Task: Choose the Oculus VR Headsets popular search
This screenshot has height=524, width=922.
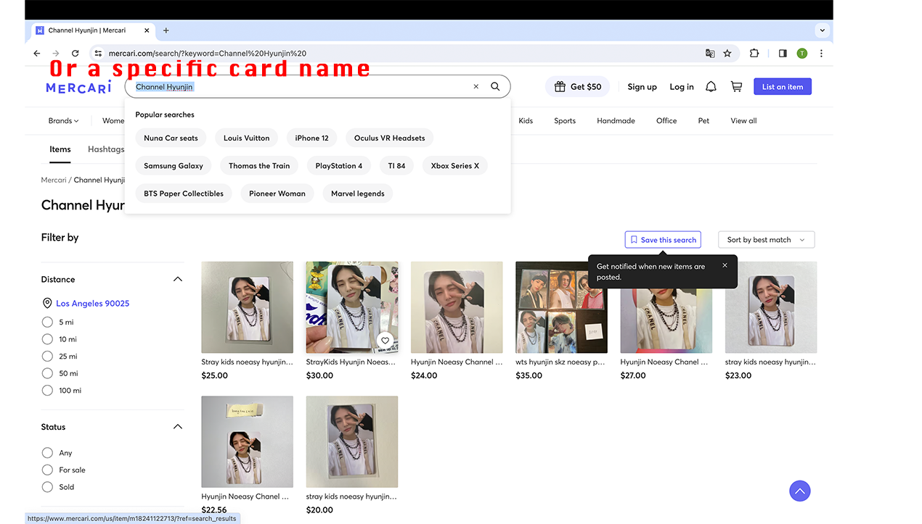Action: coord(390,138)
